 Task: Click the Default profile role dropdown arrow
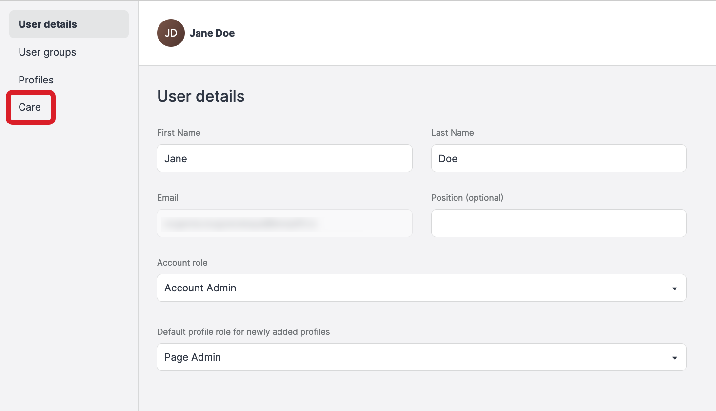(674, 358)
